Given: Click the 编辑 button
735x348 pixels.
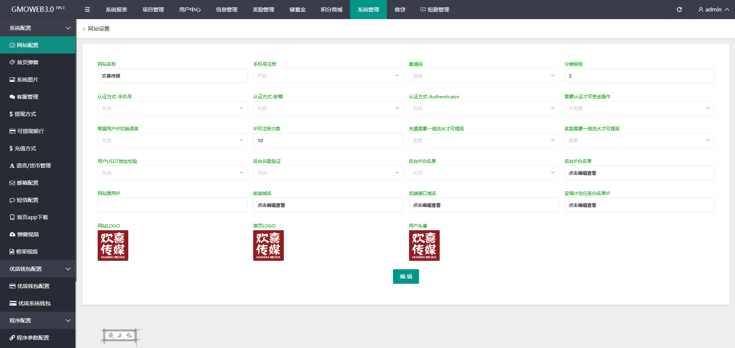Looking at the screenshot, I should pos(406,276).
